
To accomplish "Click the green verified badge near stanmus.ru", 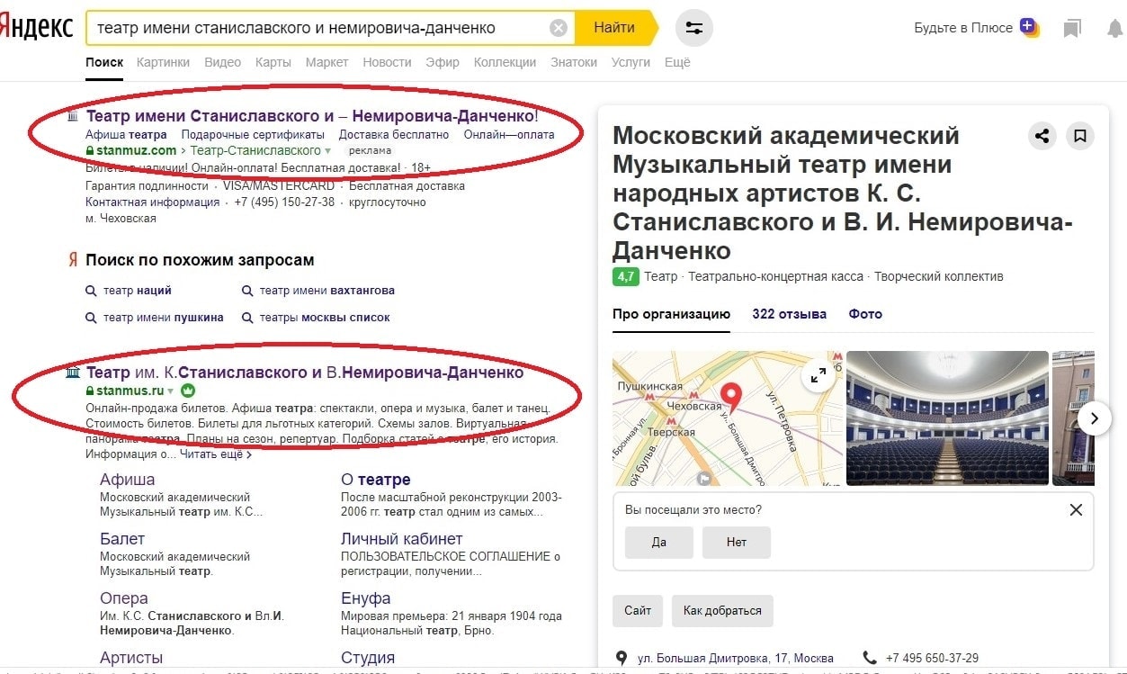I will [x=188, y=391].
